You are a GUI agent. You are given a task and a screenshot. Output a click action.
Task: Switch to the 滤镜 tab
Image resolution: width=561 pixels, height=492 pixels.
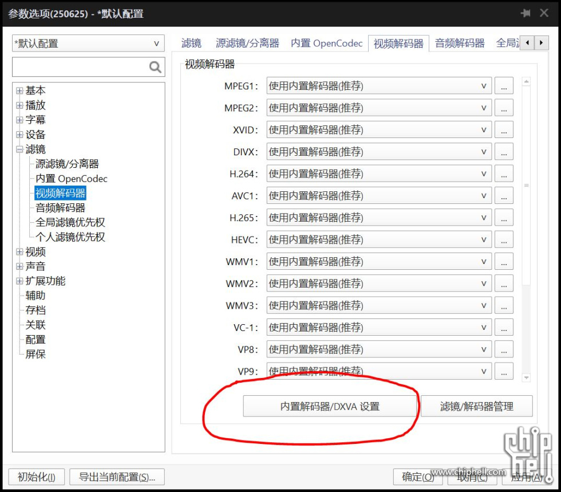pyautogui.click(x=191, y=44)
